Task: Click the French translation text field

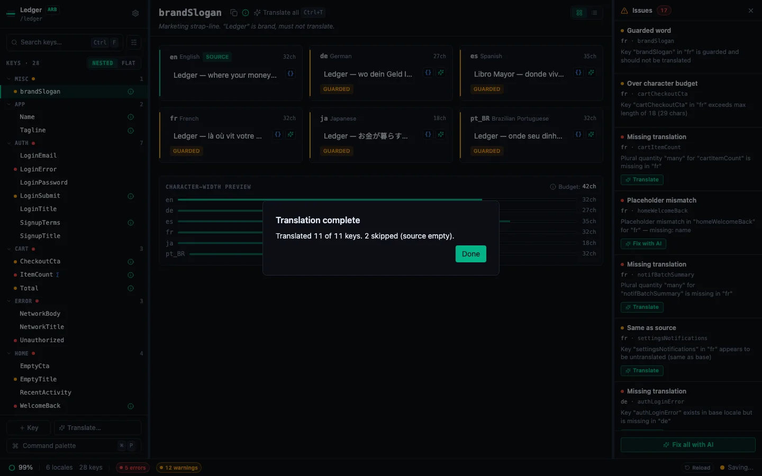Action: (x=217, y=136)
